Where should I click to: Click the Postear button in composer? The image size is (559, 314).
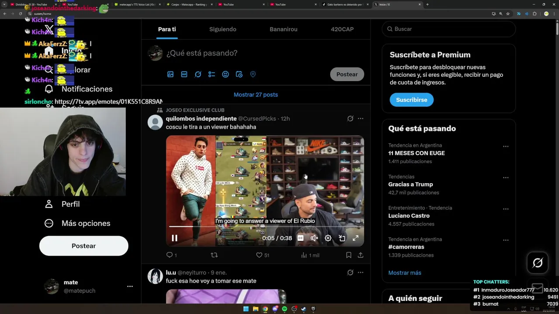[x=347, y=74]
